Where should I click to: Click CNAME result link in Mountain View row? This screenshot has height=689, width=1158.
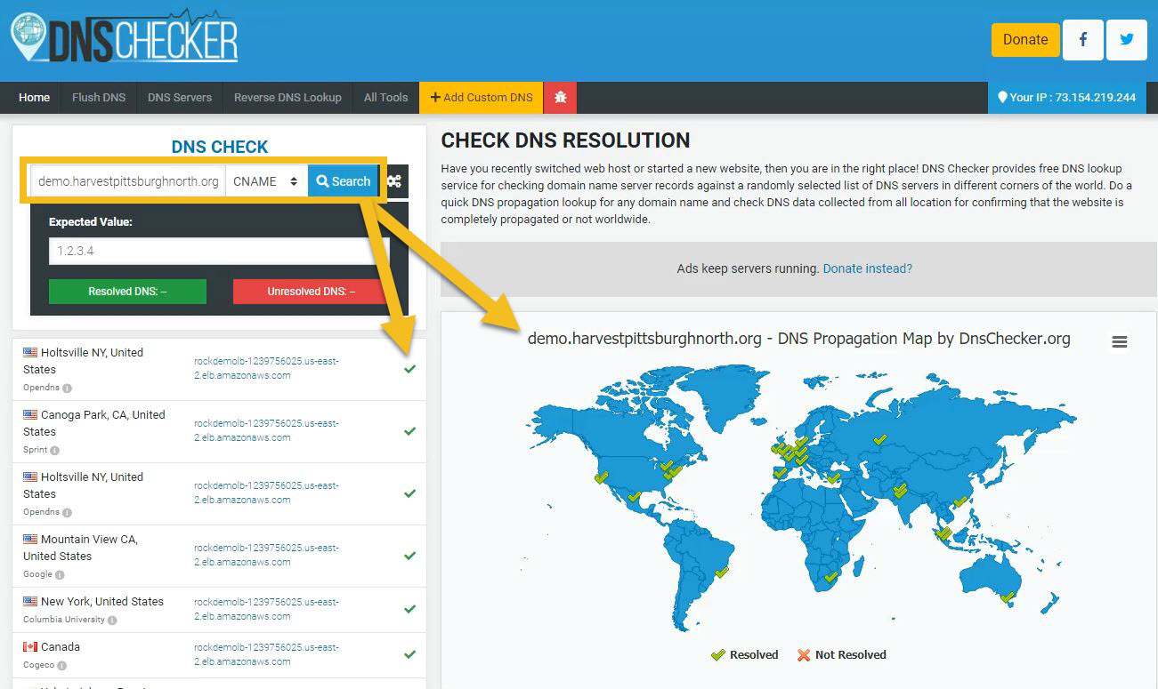(x=266, y=555)
